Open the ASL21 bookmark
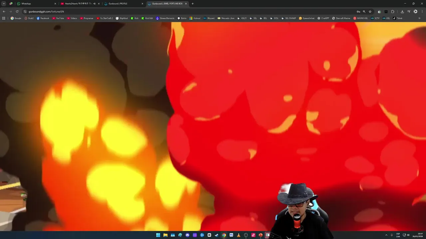Viewport: 426px width, 239px height. click(242, 18)
